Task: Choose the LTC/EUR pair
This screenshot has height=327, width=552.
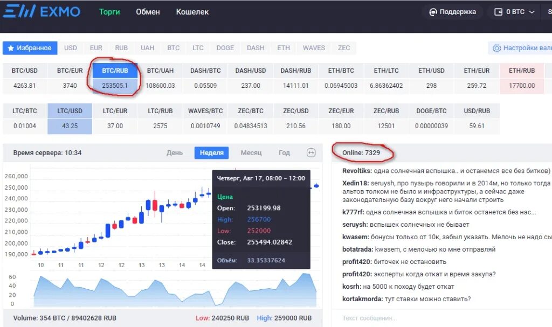Action: (115, 119)
